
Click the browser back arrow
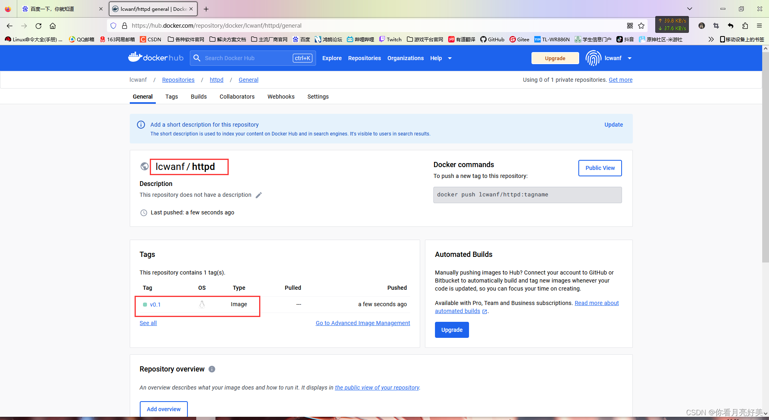click(x=10, y=26)
